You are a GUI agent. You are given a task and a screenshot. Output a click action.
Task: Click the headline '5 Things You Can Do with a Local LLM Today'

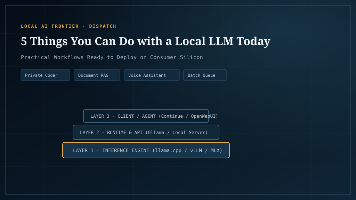(x=146, y=41)
